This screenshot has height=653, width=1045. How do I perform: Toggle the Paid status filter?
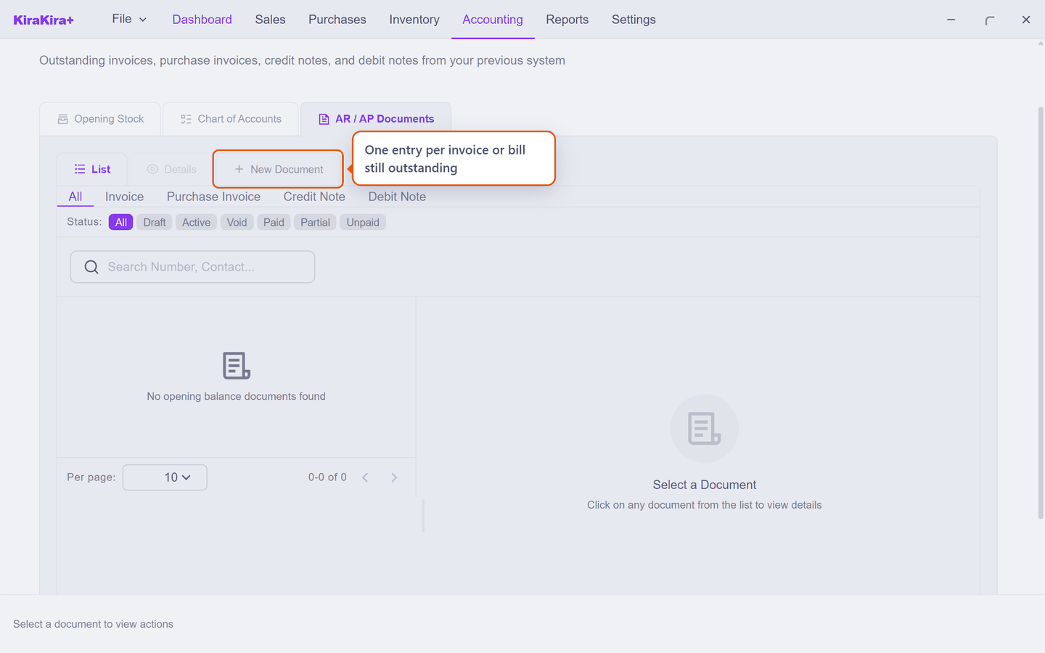pos(274,222)
